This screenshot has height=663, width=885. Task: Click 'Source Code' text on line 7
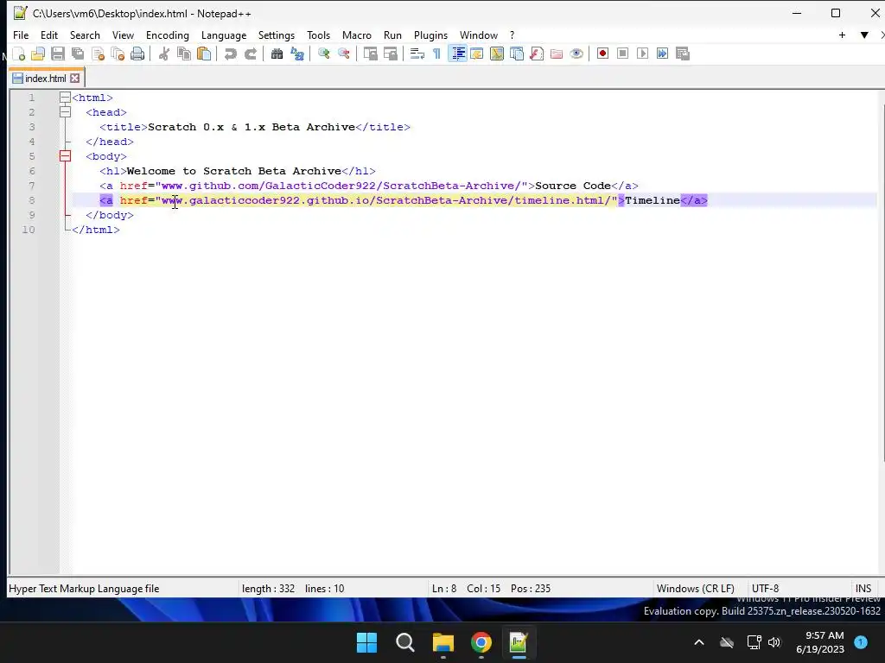pos(573,186)
